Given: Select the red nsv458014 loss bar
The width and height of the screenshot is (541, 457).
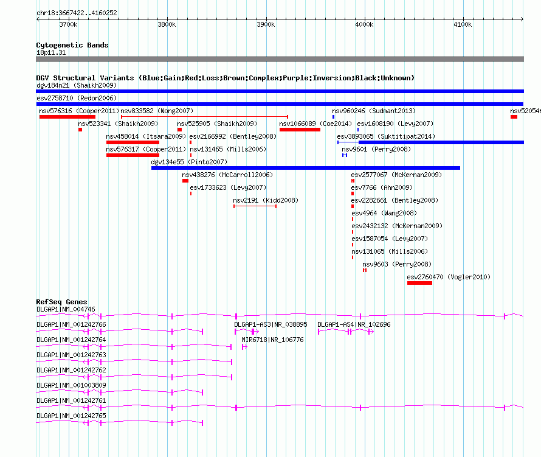Looking at the screenshot, I should click(x=133, y=142).
